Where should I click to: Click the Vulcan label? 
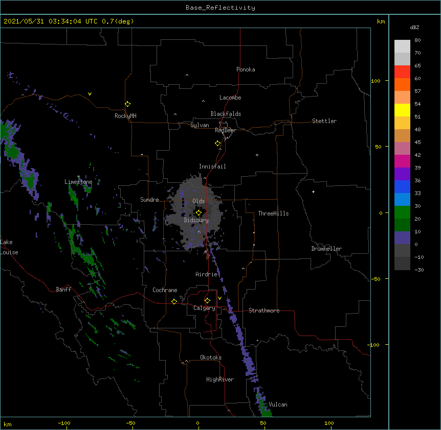click(x=278, y=404)
